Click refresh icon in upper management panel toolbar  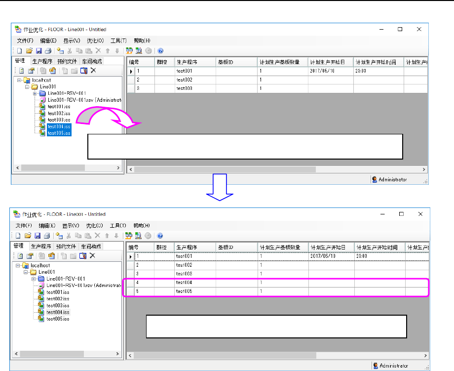[21, 71]
